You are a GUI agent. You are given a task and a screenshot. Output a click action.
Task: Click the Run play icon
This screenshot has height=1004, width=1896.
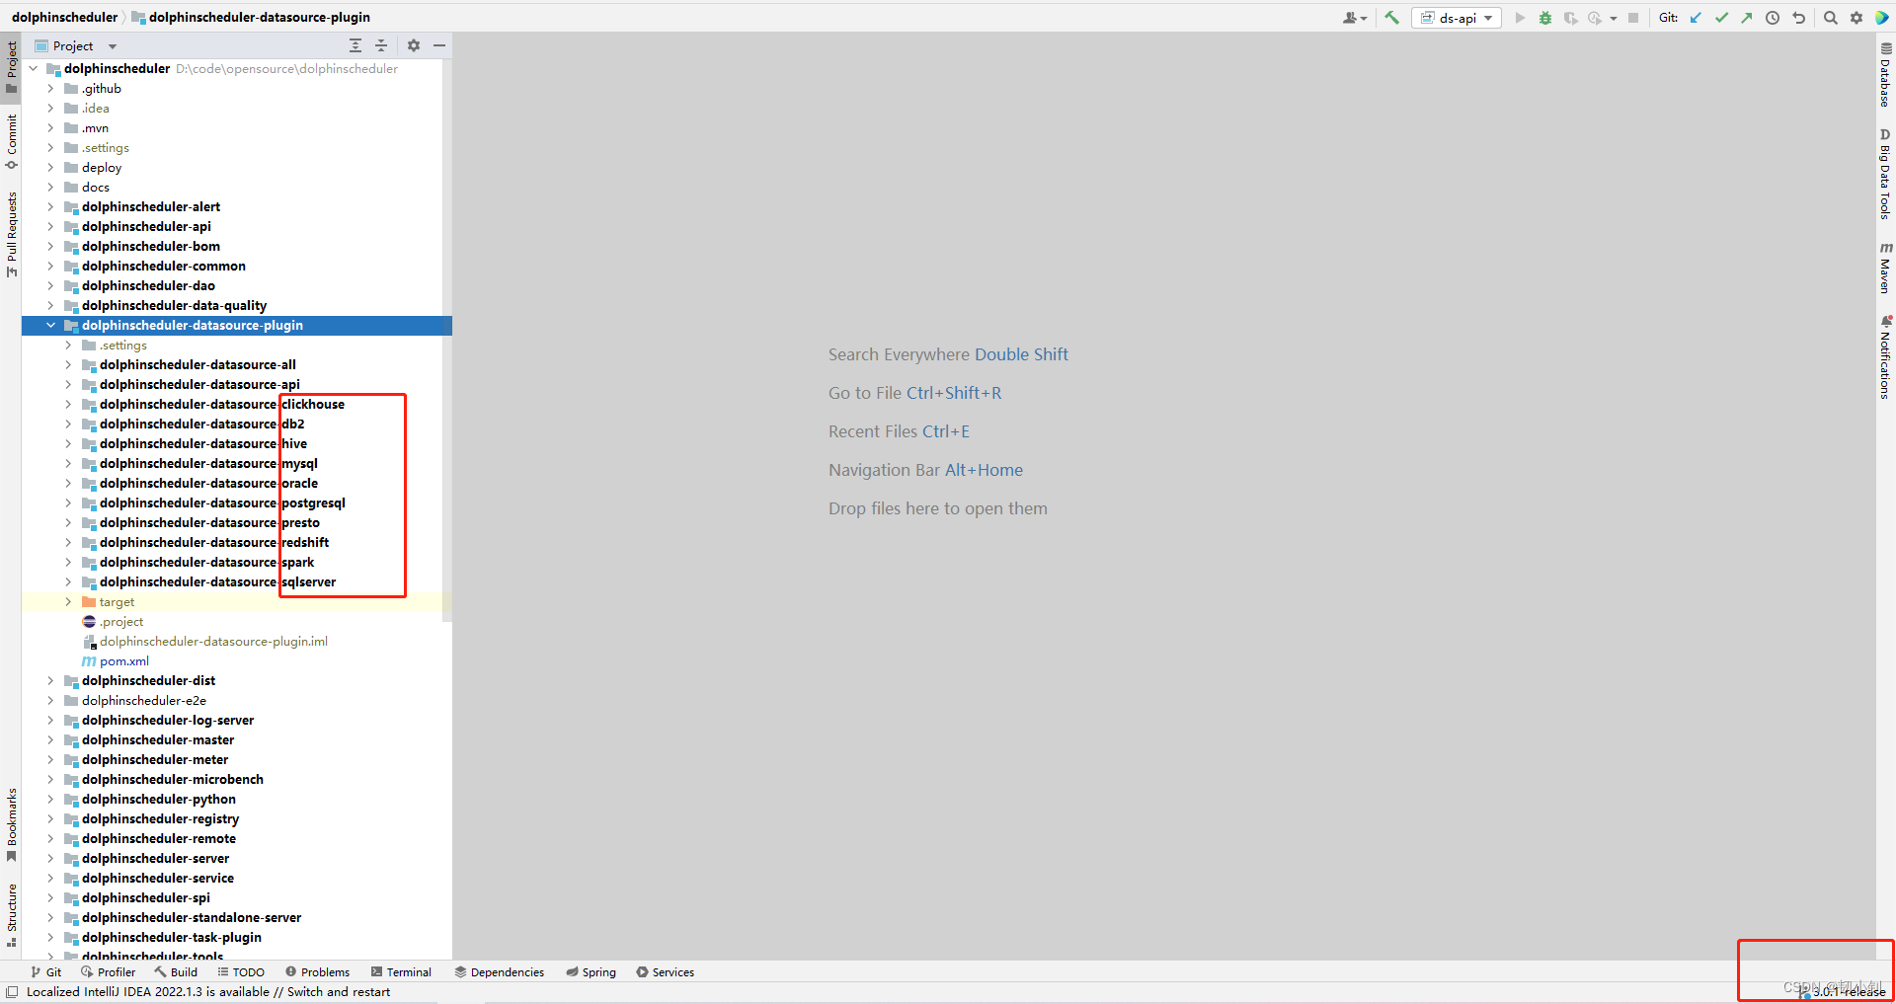point(1520,18)
